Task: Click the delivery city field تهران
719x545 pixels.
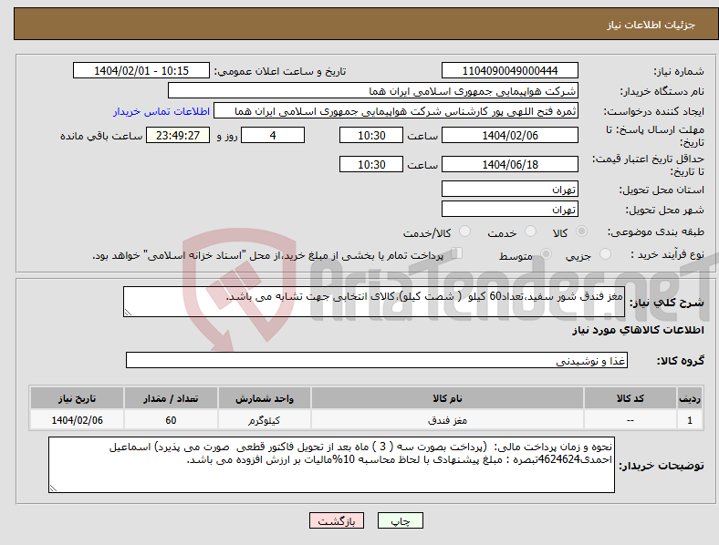Action: (510, 209)
